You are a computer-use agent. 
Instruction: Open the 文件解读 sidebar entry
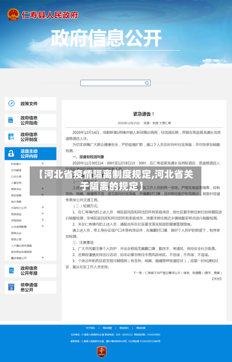(x=16, y=170)
